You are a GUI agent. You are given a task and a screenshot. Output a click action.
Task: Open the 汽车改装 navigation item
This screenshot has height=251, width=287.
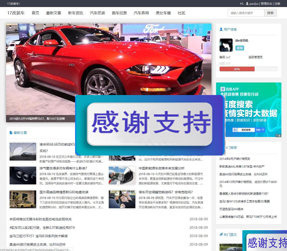tap(98, 13)
